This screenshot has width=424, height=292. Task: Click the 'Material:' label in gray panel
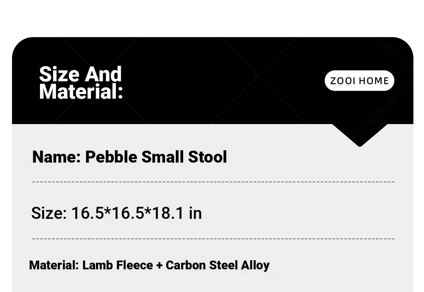pos(54,265)
